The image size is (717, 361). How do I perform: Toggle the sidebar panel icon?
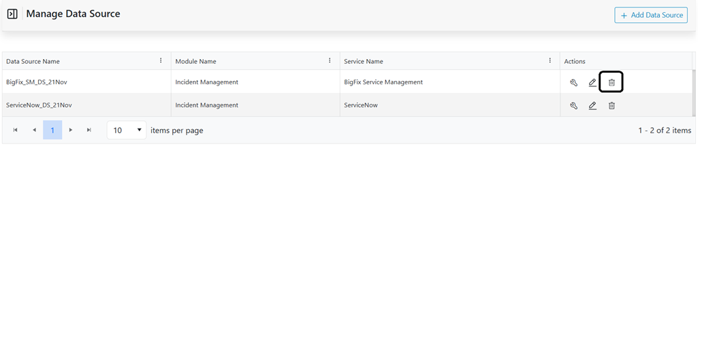pos(12,14)
